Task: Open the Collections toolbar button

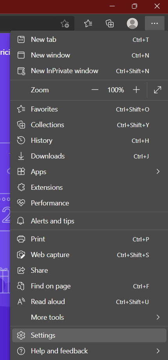Action: (110, 23)
